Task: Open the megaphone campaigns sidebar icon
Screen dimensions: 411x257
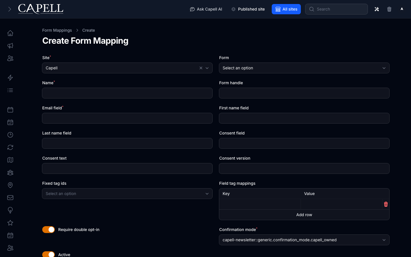Action: 10,46
